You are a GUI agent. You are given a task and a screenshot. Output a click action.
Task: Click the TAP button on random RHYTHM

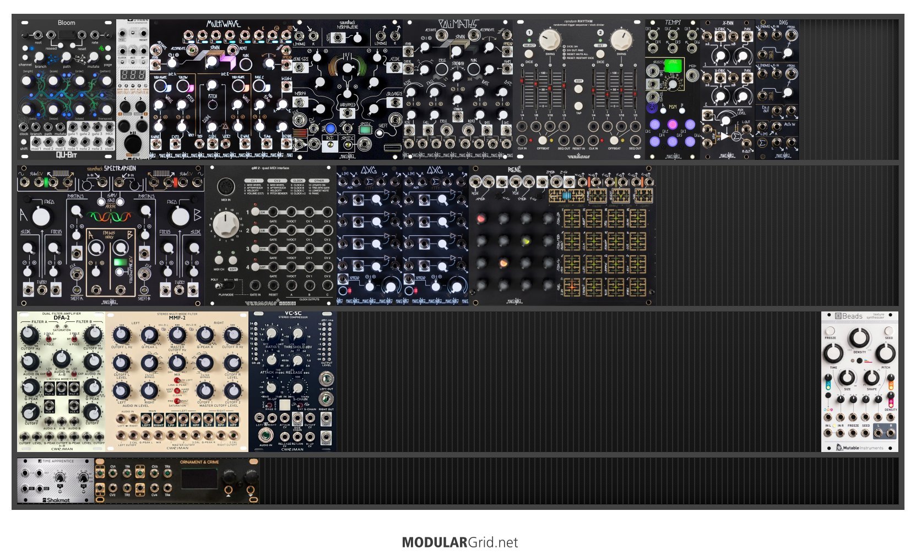pos(578,105)
